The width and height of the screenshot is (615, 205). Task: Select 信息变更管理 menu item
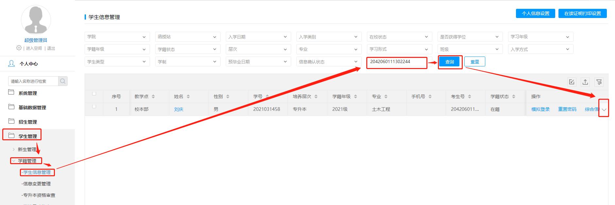(x=36, y=184)
